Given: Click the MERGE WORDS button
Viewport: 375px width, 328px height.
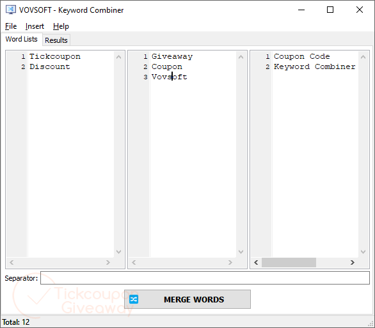Looking at the screenshot, I should point(187,299).
